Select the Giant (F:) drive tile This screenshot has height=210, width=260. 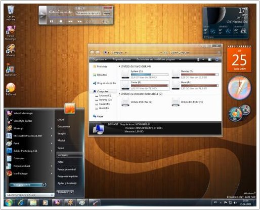195,85
